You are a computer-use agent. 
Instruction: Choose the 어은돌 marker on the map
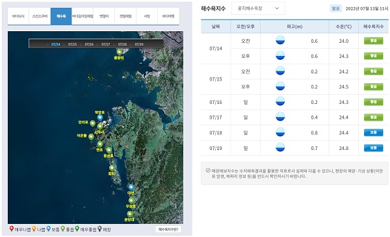91,137
